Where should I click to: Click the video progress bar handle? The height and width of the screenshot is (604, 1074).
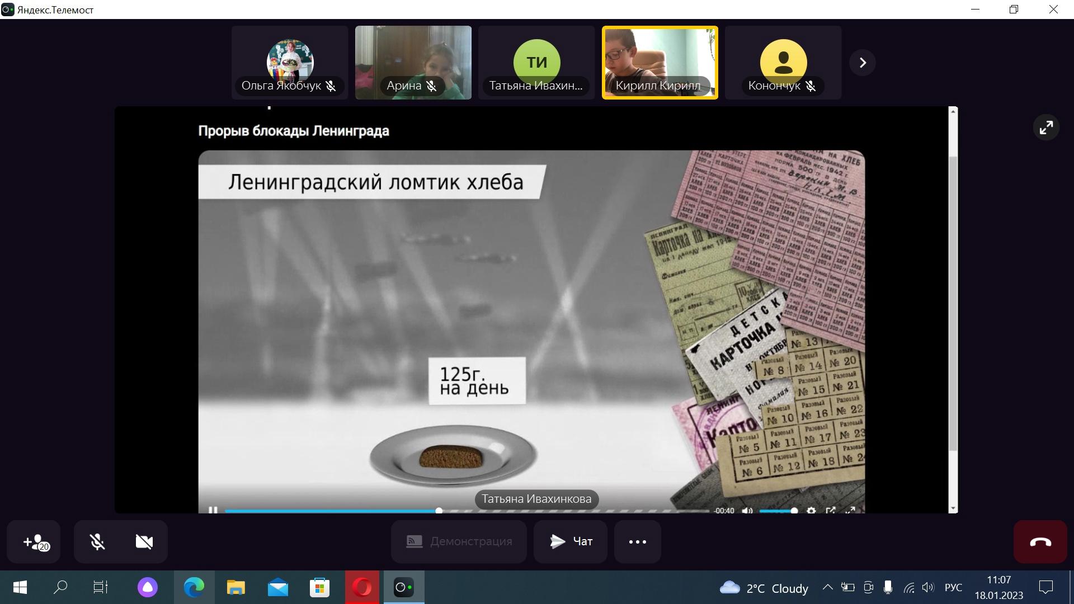(439, 510)
